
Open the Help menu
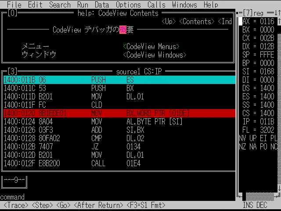pyautogui.click(x=211, y=4)
